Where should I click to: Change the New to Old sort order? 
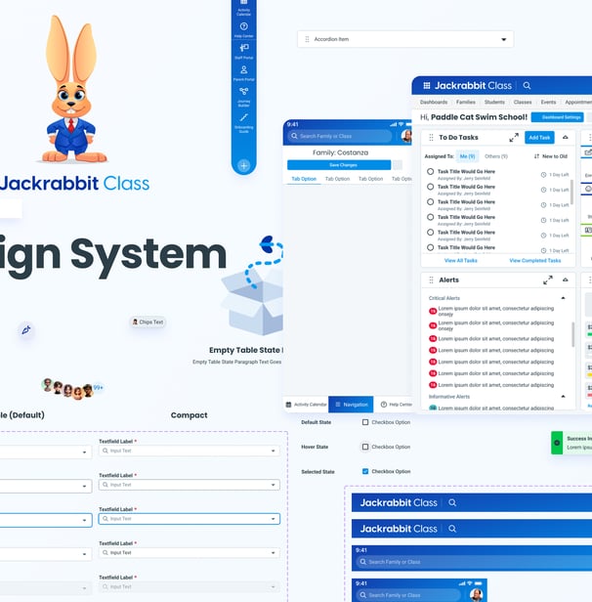click(x=551, y=156)
